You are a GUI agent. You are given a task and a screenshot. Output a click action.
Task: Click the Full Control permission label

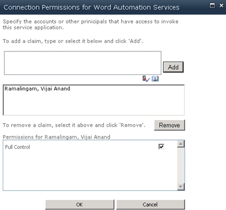point(17,147)
